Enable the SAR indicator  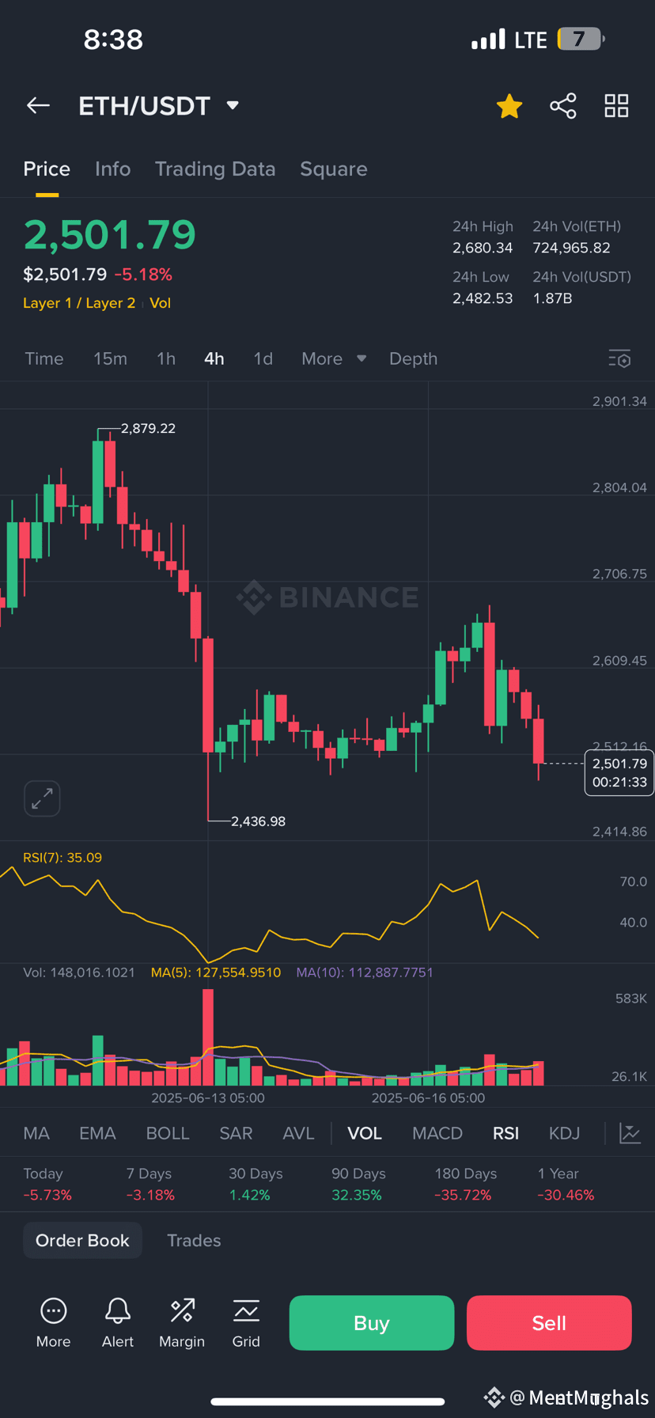point(236,1133)
